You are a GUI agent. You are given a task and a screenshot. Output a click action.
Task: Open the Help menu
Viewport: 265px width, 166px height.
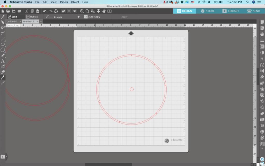pos(85,2)
